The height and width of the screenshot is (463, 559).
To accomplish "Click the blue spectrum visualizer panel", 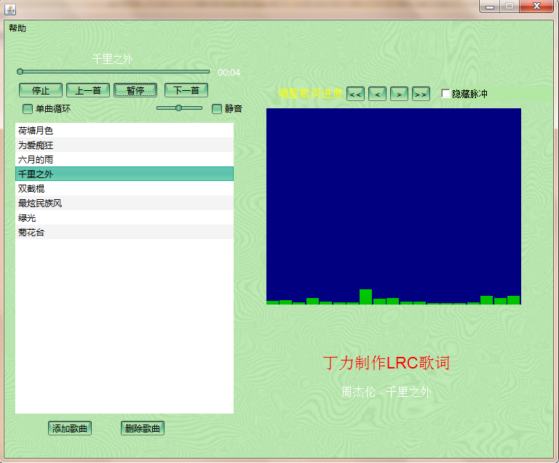I will point(394,206).
